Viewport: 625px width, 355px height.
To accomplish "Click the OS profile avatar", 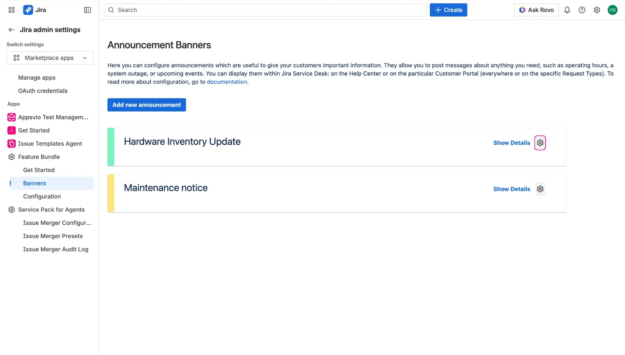I will 613,10.
